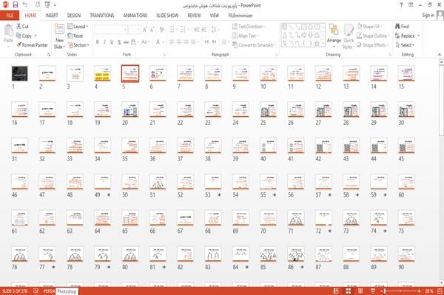Image resolution: width=444 pixels, height=295 pixels.
Task: Click the zoom slider track
Action: (x=400, y=291)
